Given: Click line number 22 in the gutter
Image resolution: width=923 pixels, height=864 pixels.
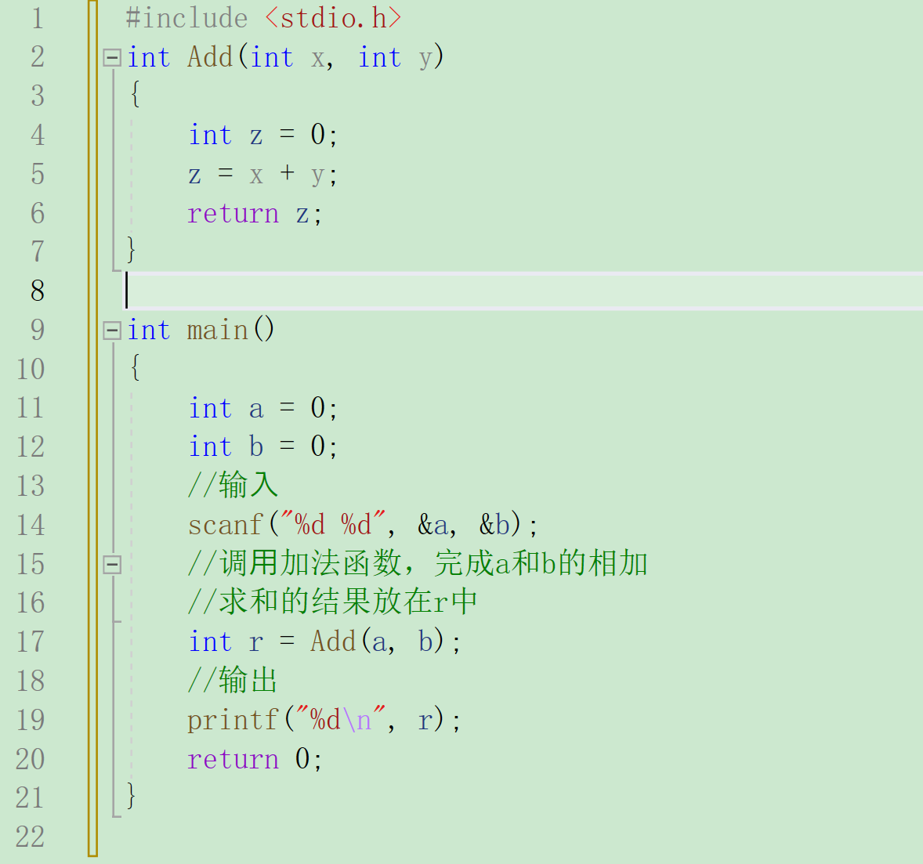Looking at the screenshot, I should tap(31, 837).
